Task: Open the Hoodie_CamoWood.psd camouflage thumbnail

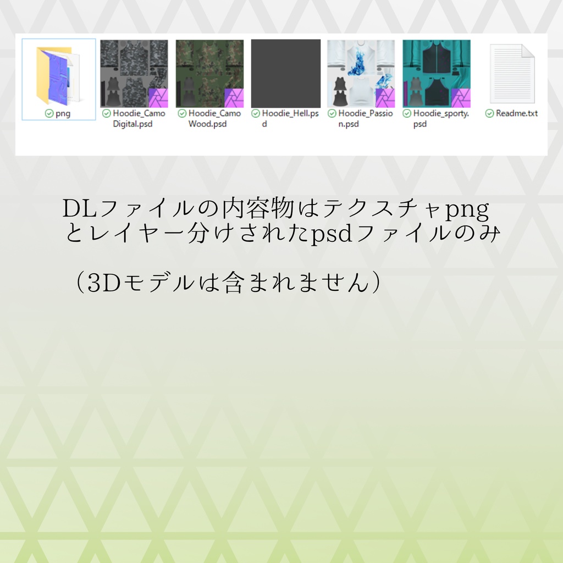Action: pos(209,74)
